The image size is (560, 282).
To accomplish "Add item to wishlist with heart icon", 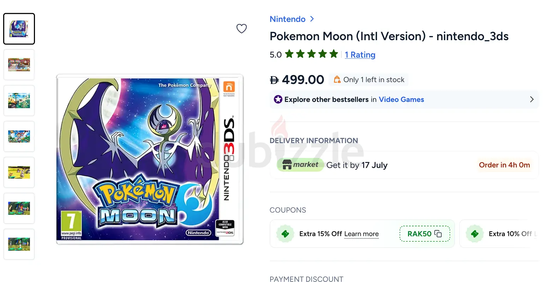I will pyautogui.click(x=242, y=29).
